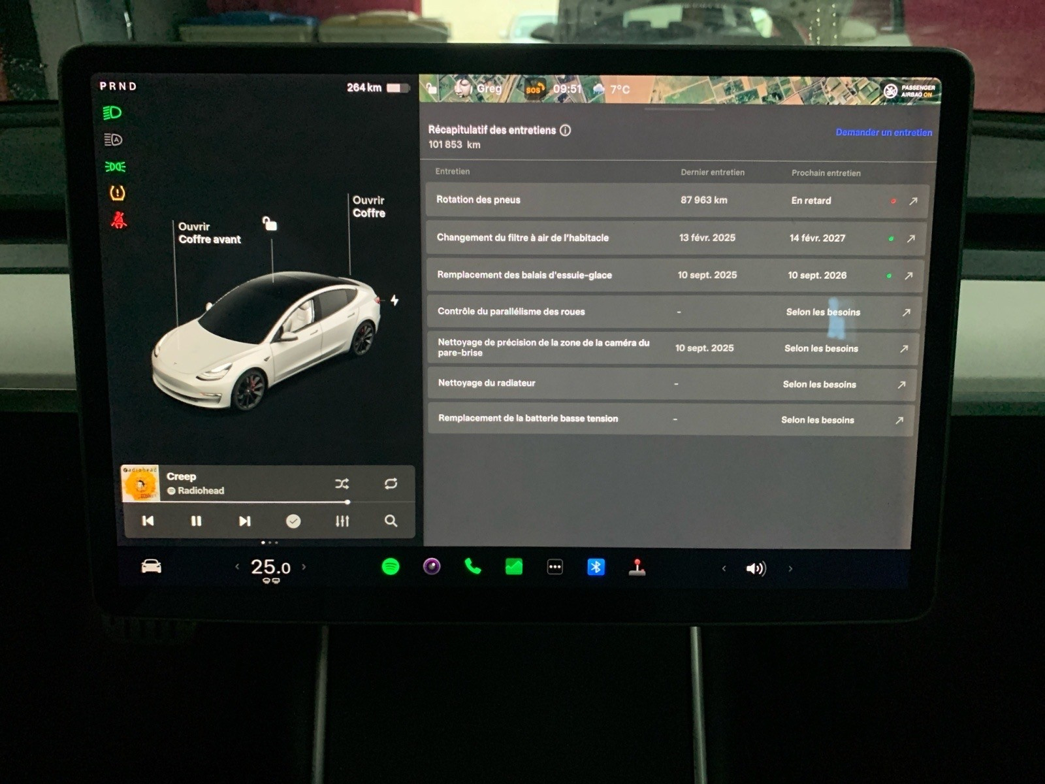1045x784 pixels.
Task: Open the three-dots all apps menu
Action: (x=555, y=567)
